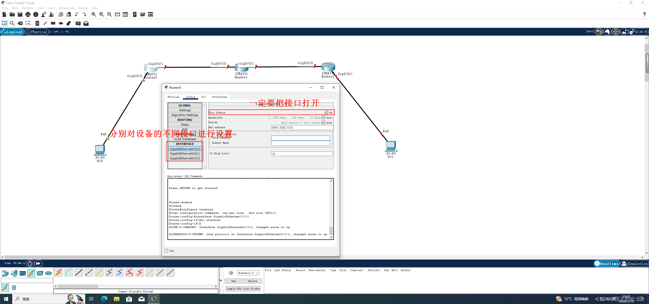Switch to the Attributes tab
The width and height of the screenshot is (649, 304).
(x=219, y=97)
